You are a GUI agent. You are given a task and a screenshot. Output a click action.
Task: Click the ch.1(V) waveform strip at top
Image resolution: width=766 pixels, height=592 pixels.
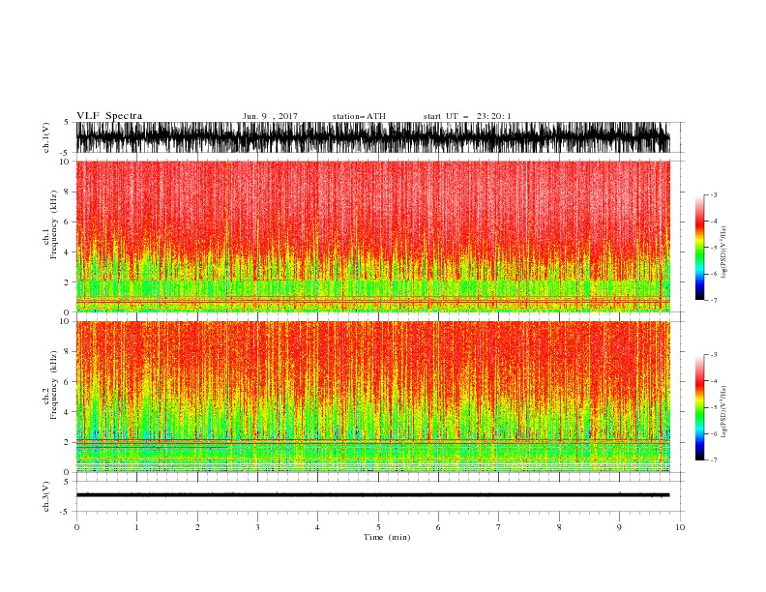pos(372,137)
